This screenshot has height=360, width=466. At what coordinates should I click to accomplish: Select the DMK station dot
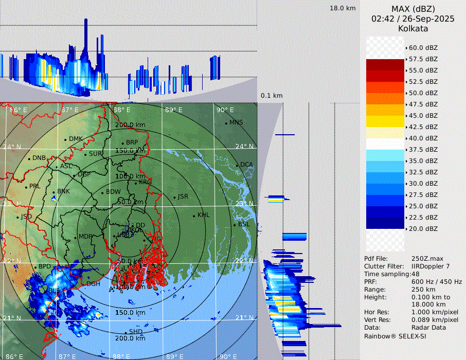pyautogui.click(x=65, y=139)
